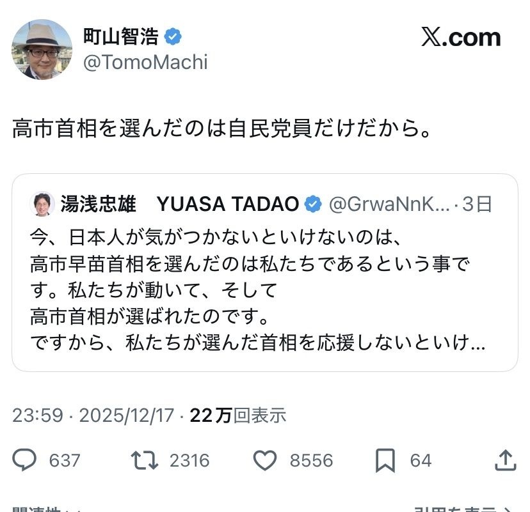The height and width of the screenshot is (512, 530).
Task: Open the @TomoMachi handle link
Action: pos(145,62)
